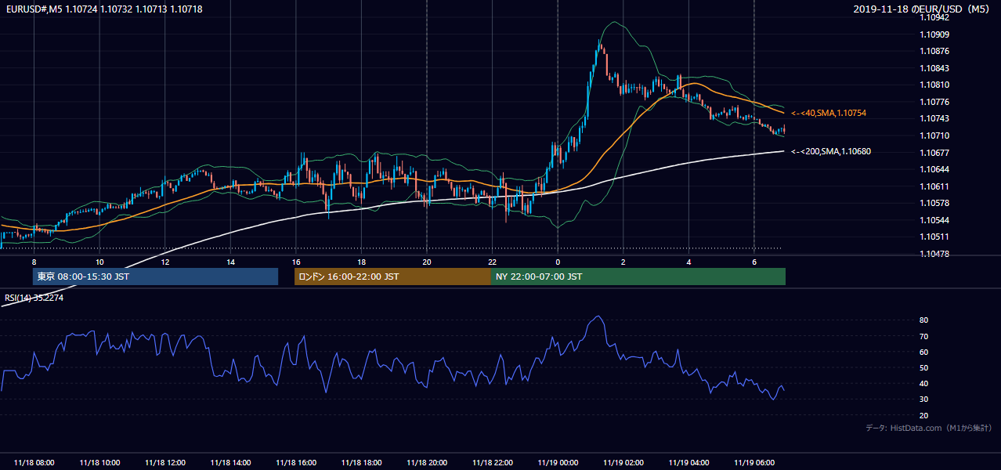
Task: Click the bottom time label 11/18 08:00
Action: point(34,462)
